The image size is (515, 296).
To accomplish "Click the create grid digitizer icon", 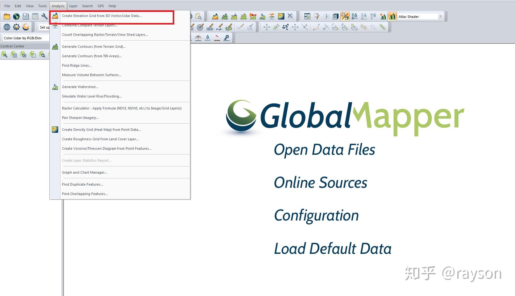I will [x=210, y=27].
